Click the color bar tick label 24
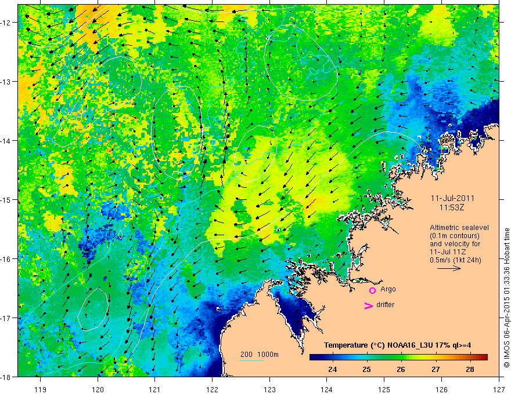The image size is (511, 394). pyautogui.click(x=332, y=369)
